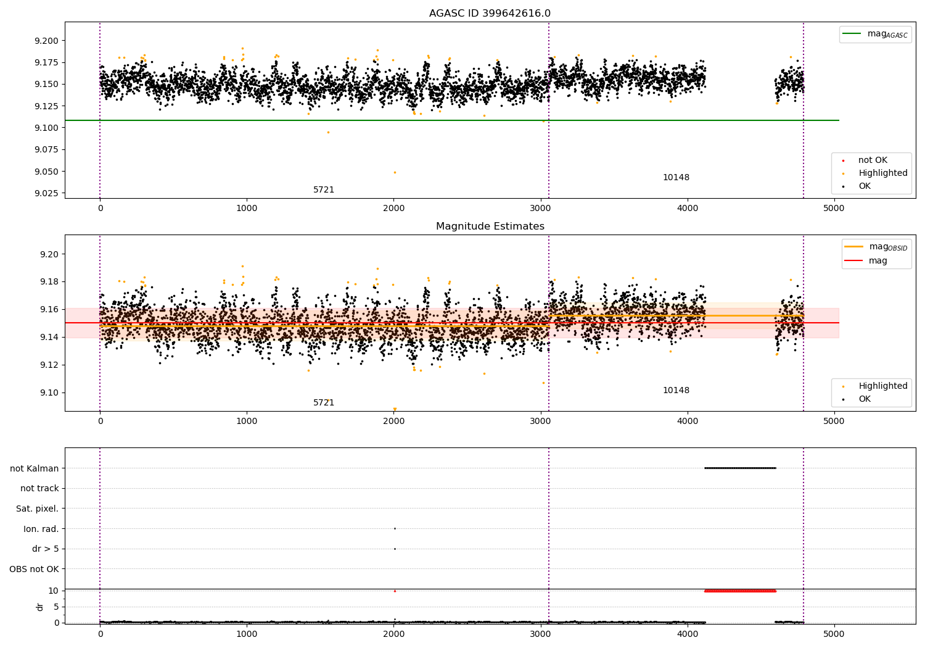Select the 'OBS not OK' row label
The height and width of the screenshot is (648, 925).
tap(34, 569)
